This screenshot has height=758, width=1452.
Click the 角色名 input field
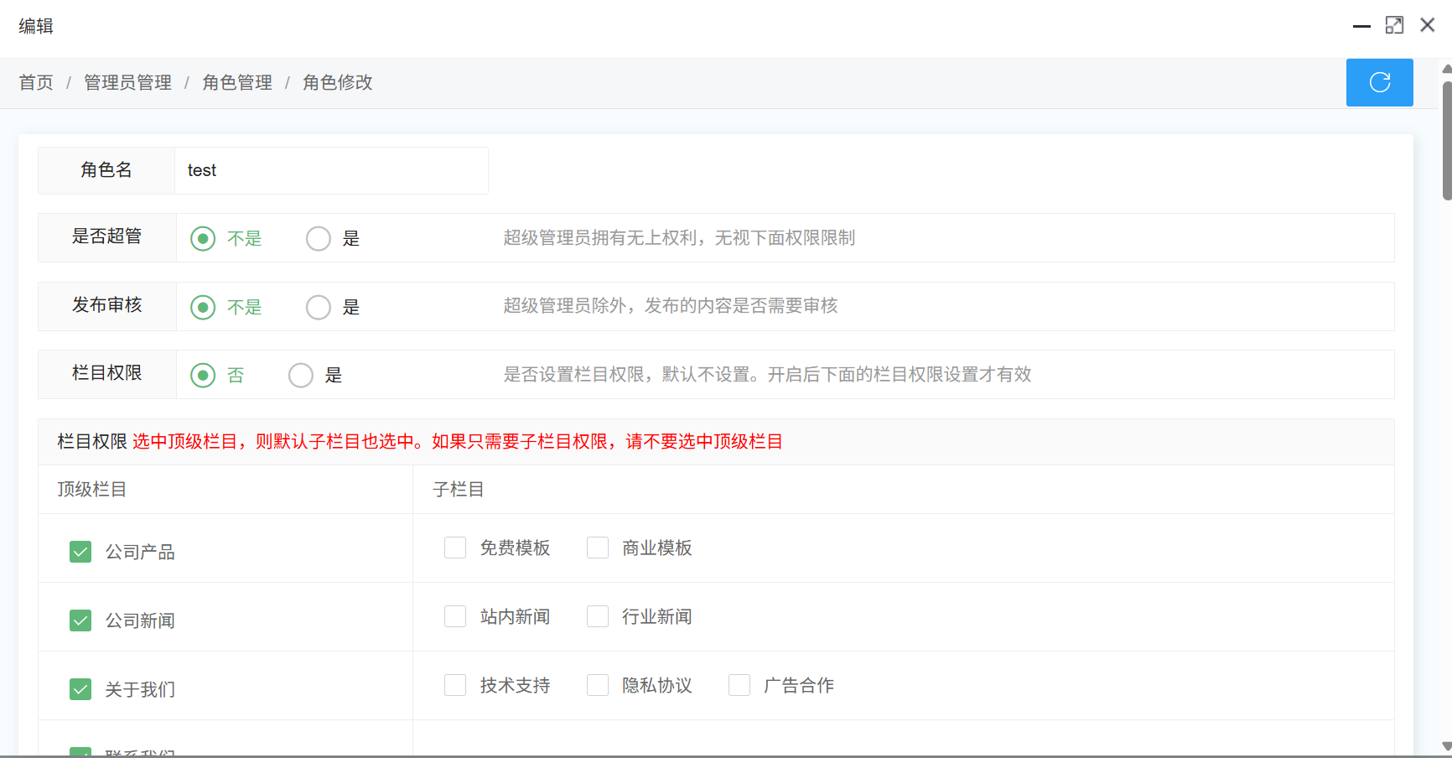pos(331,171)
